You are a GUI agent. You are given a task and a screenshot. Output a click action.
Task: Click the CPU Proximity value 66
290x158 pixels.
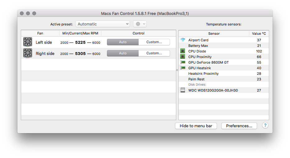[x=259, y=57]
